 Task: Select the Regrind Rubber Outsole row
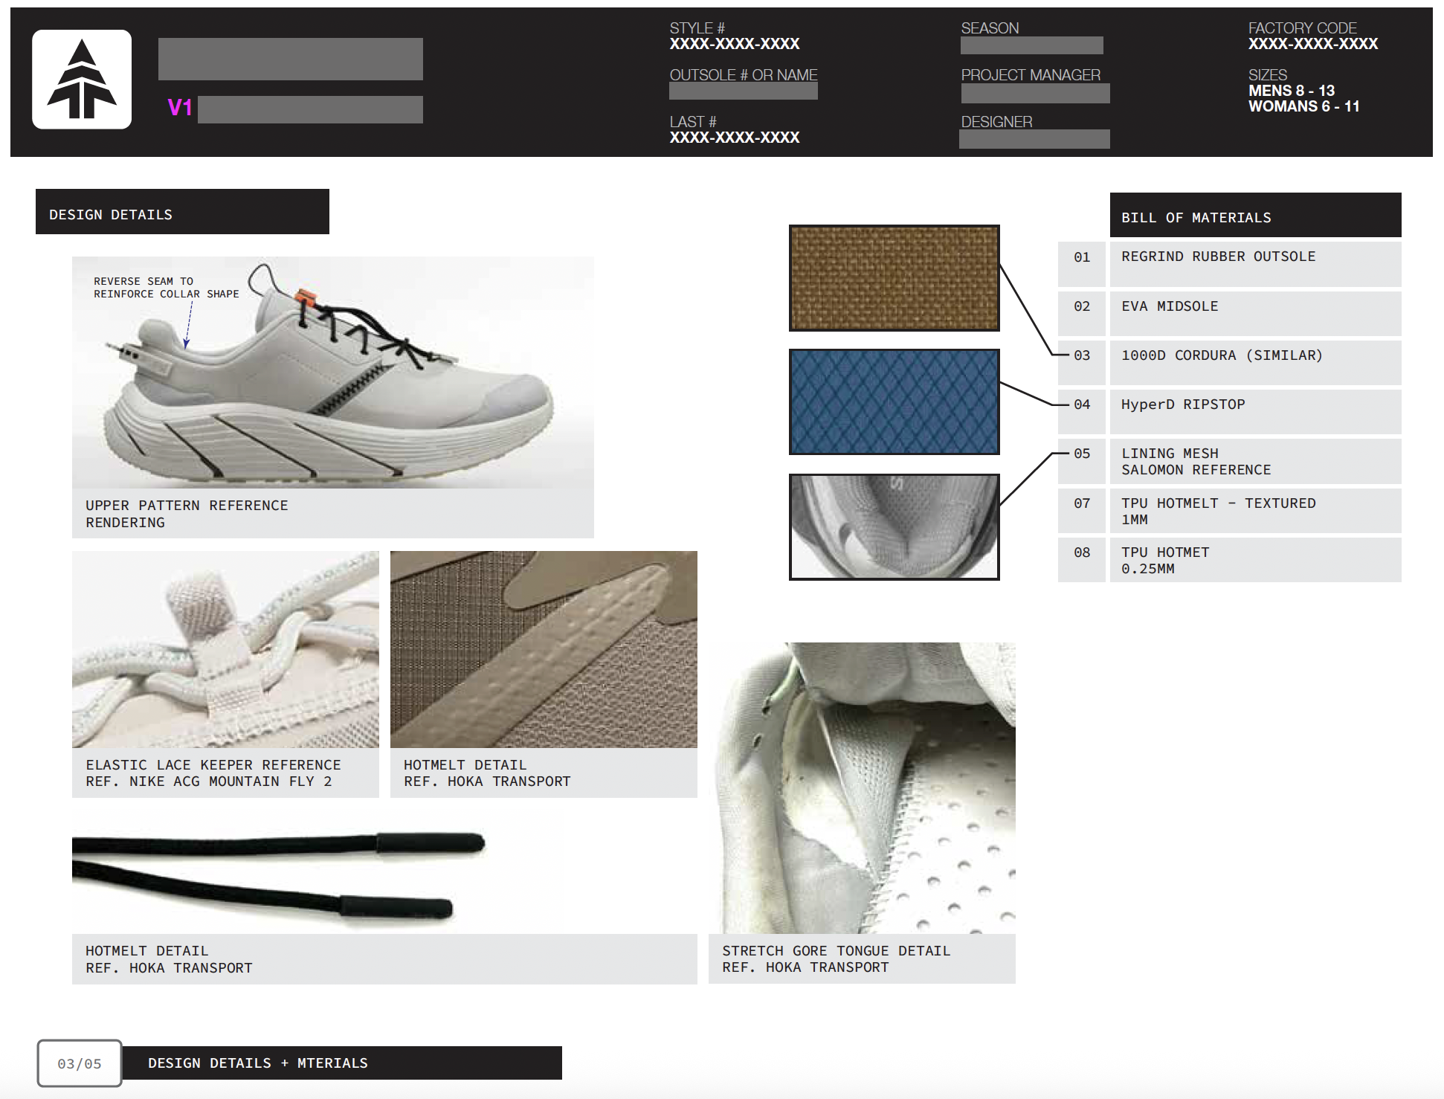coord(1255,263)
